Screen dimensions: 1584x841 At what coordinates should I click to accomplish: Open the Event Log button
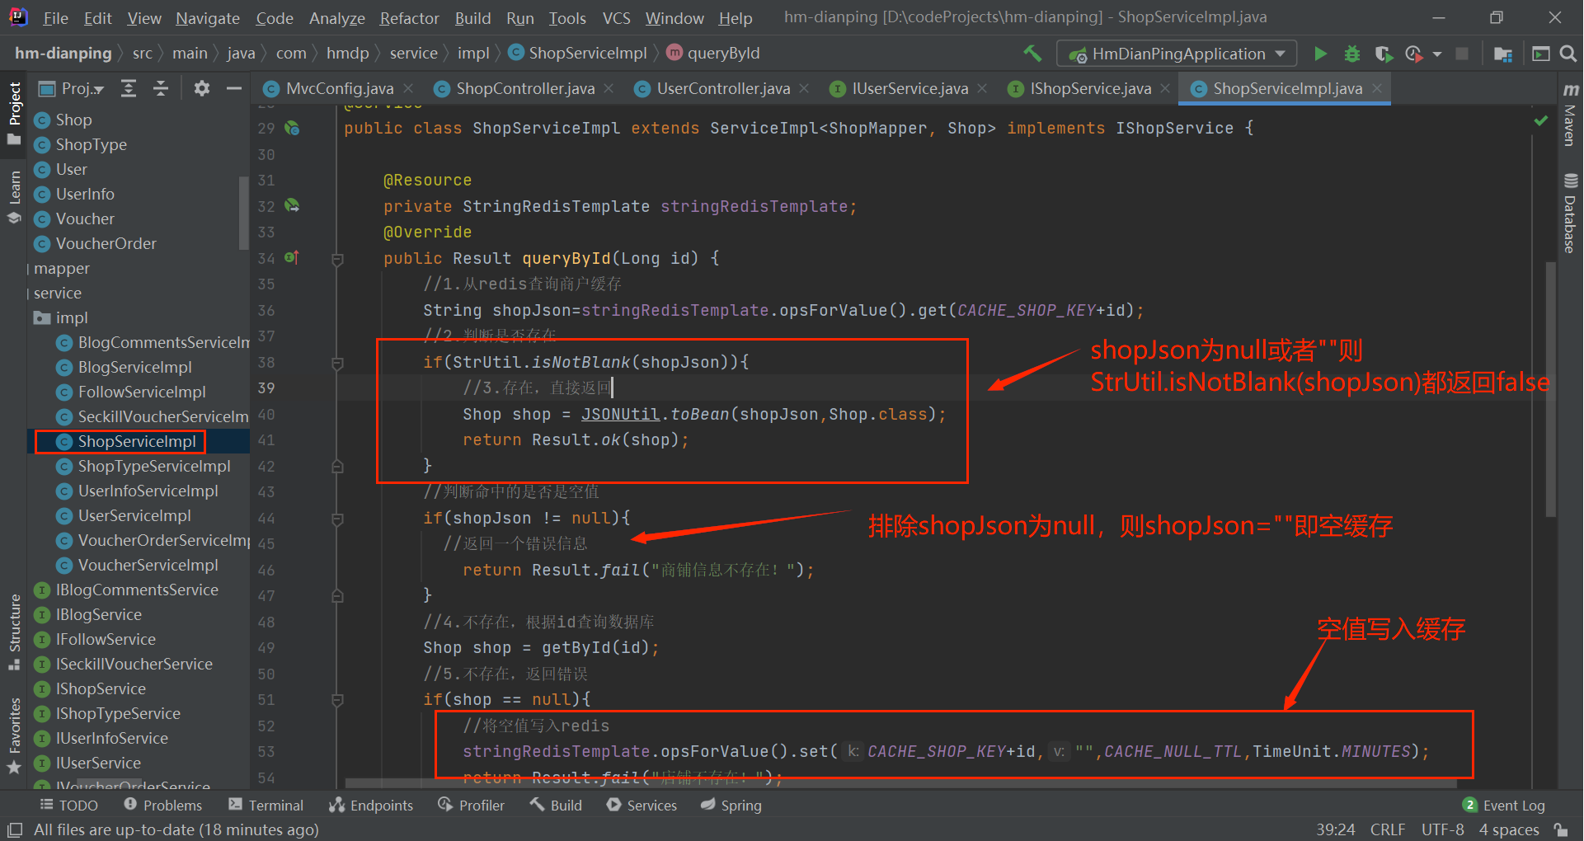click(x=1505, y=805)
